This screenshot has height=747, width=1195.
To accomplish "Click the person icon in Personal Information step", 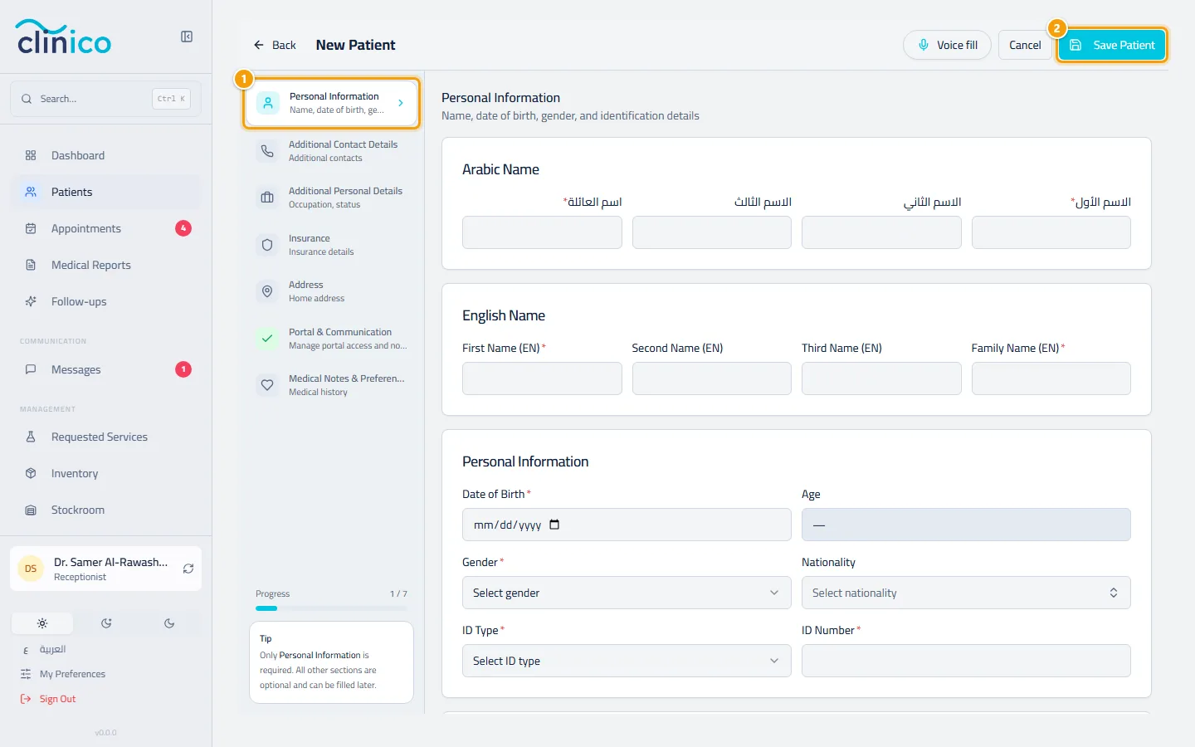I will [268, 103].
